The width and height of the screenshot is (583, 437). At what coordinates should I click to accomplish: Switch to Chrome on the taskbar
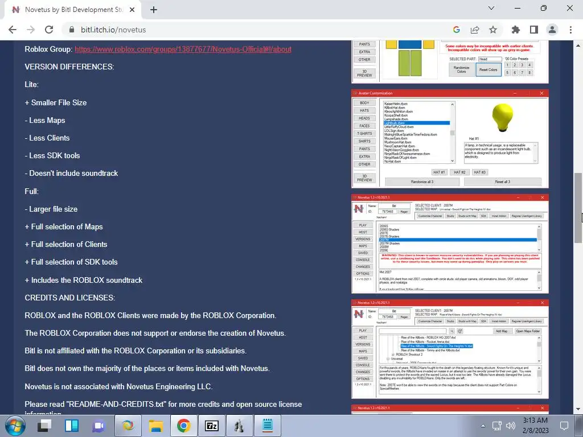click(x=184, y=426)
